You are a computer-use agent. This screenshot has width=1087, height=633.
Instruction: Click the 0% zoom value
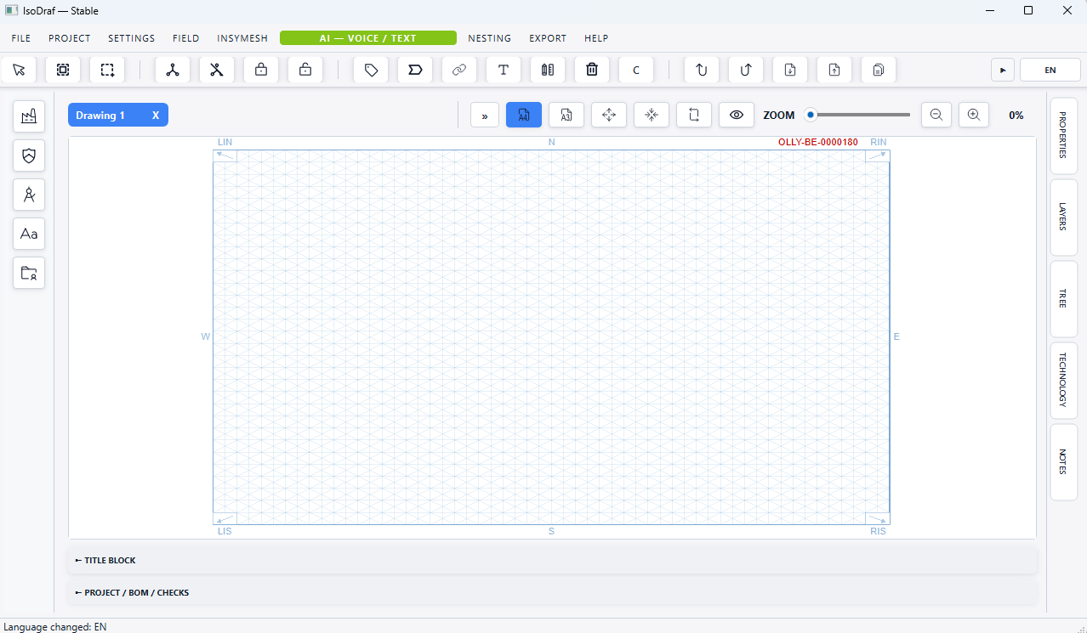pyautogui.click(x=1016, y=116)
